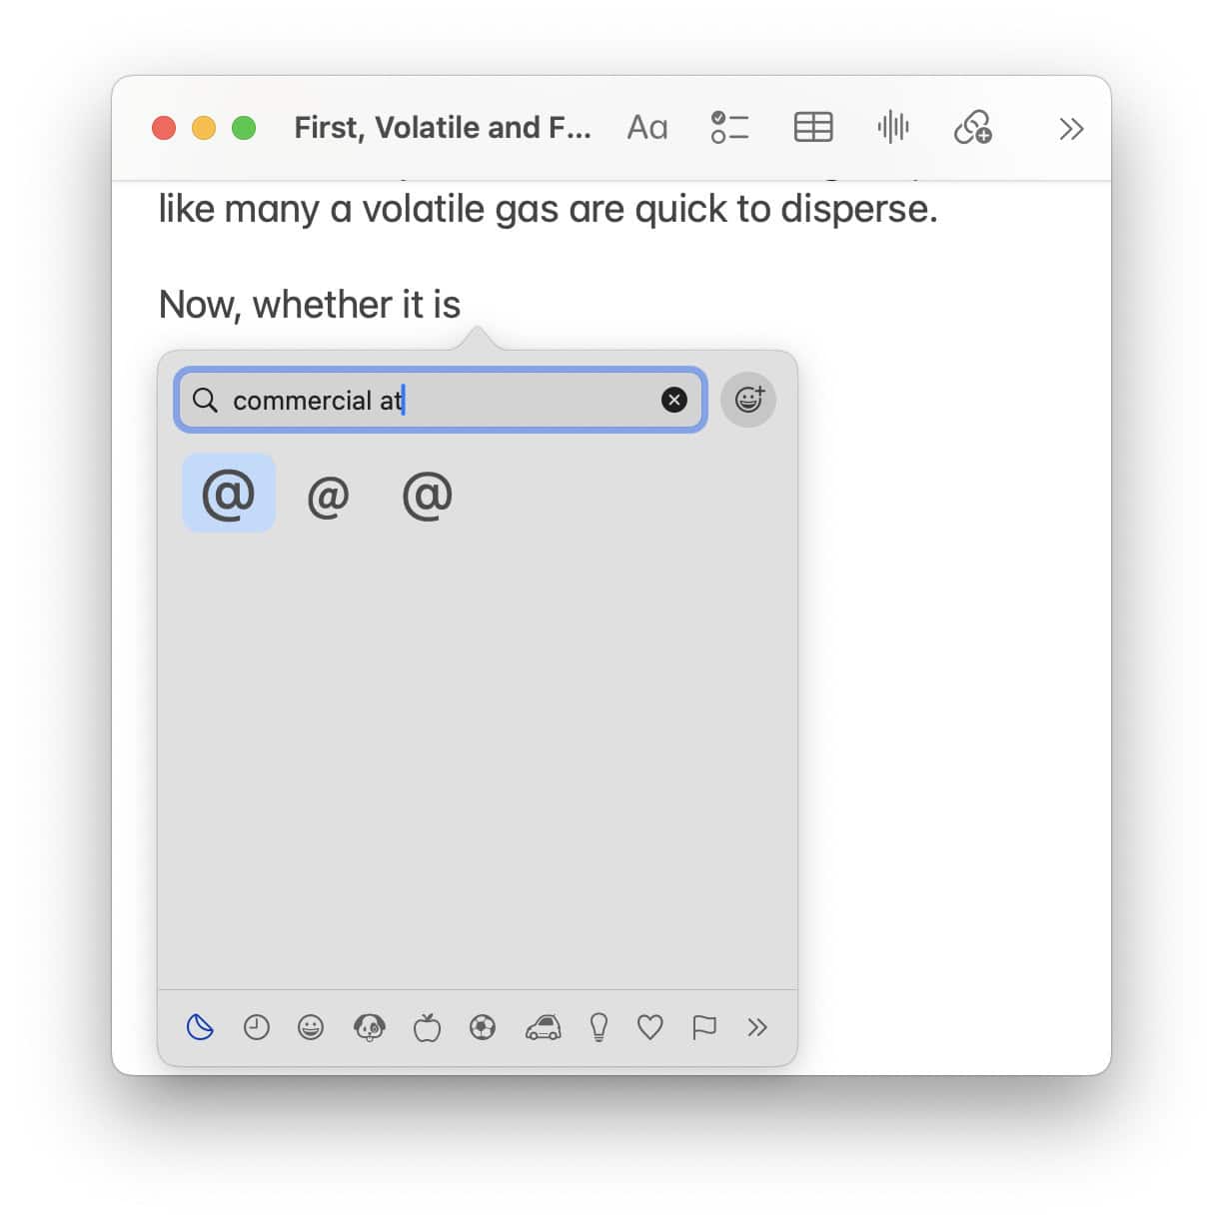Select the highlighted commercial at symbol

[228, 493]
